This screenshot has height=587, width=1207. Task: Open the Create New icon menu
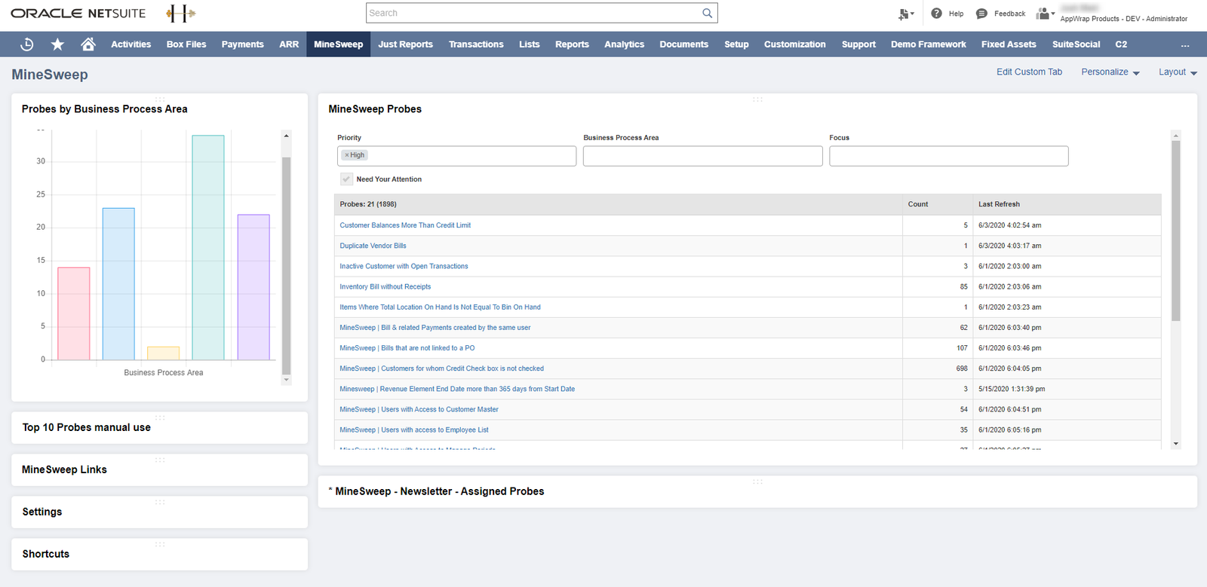coord(906,14)
